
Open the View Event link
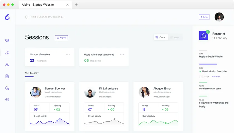click(216, 77)
